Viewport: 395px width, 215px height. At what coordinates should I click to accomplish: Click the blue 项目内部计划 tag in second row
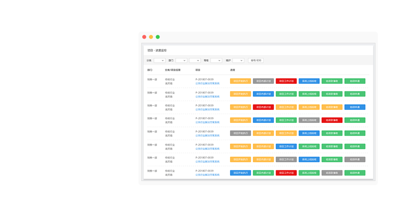(x=263, y=94)
